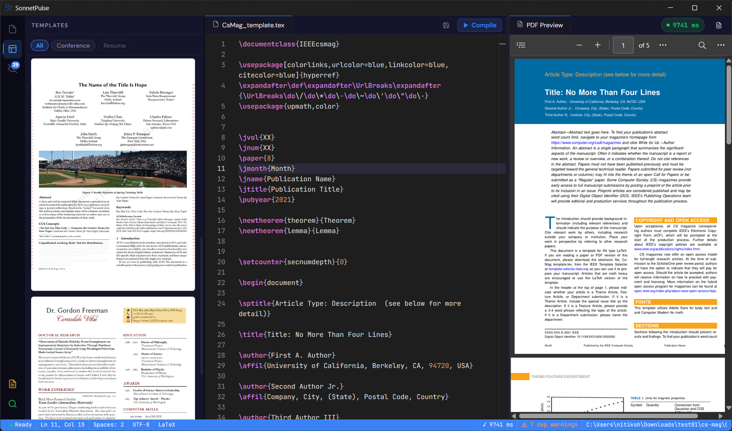Select the templates layout icon in sidebar
The width and height of the screenshot is (732, 431).
[x=12, y=48]
